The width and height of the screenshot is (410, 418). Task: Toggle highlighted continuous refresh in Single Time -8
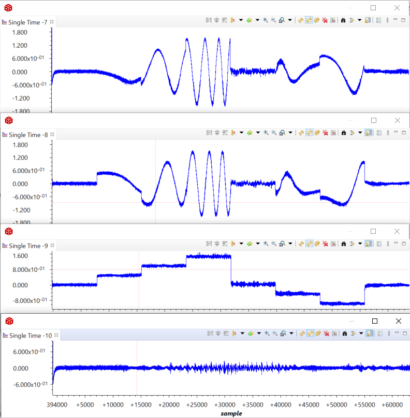pyautogui.click(x=309, y=132)
